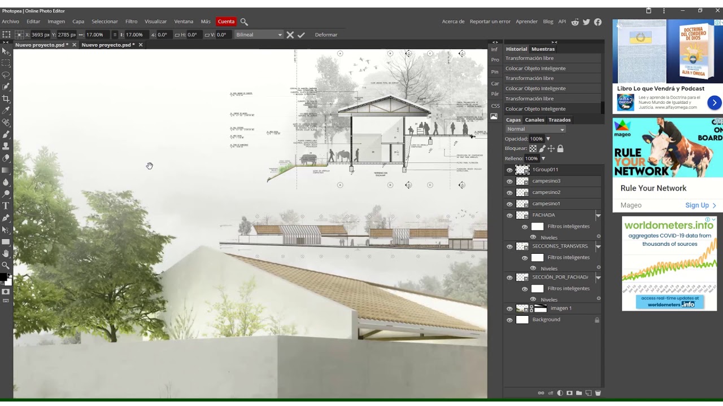Open the search magnifier in menu bar
Screen dimensions: 723x406
[x=244, y=21]
